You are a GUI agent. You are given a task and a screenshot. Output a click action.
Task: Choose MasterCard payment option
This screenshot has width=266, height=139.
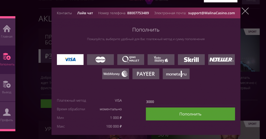coord(100,60)
